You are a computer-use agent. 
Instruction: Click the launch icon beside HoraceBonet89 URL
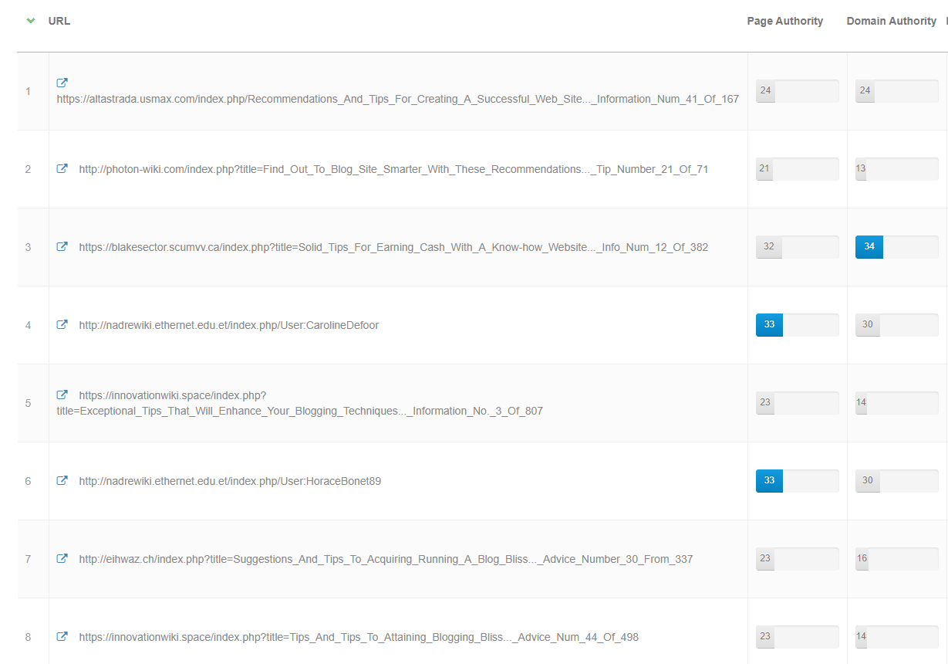click(x=62, y=480)
